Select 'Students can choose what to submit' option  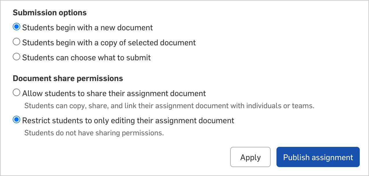coord(17,57)
